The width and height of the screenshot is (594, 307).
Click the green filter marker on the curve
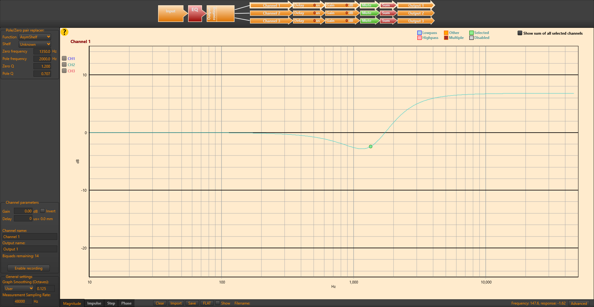click(371, 147)
